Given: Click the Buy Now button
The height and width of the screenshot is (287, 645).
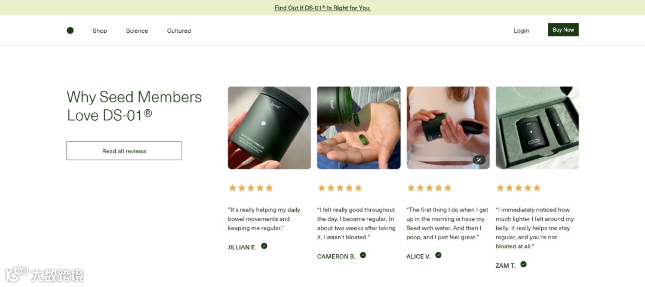Looking at the screenshot, I should pyautogui.click(x=563, y=30).
